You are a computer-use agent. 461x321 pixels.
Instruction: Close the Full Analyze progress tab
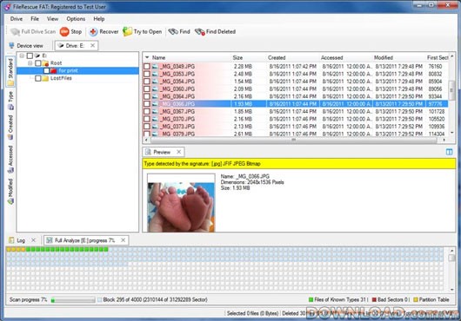pos(124,240)
